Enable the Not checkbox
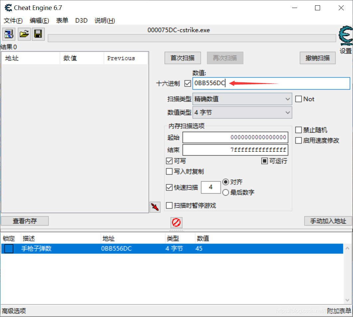This screenshot has height=317, width=353. (x=298, y=99)
